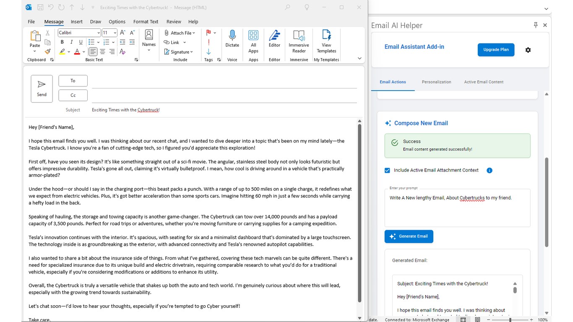
Task: Uncheck Include Active Email Attachment Context
Action: click(x=387, y=170)
